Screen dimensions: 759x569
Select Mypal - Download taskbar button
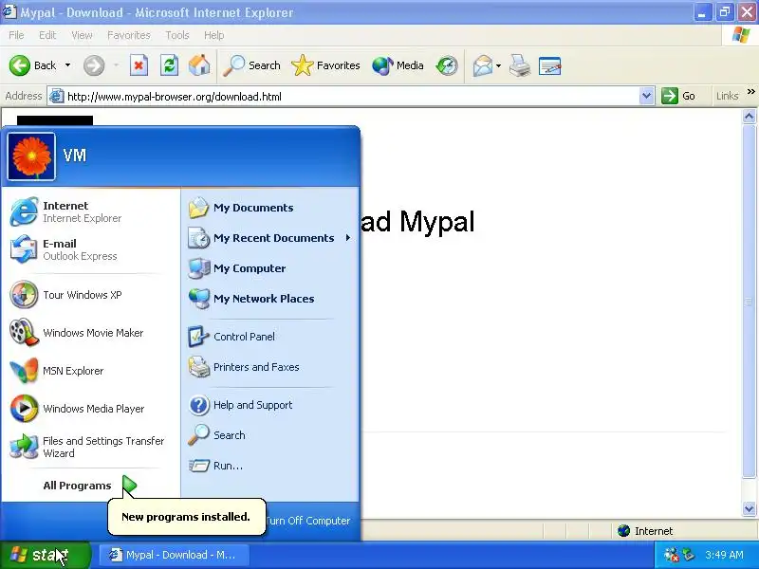174,555
